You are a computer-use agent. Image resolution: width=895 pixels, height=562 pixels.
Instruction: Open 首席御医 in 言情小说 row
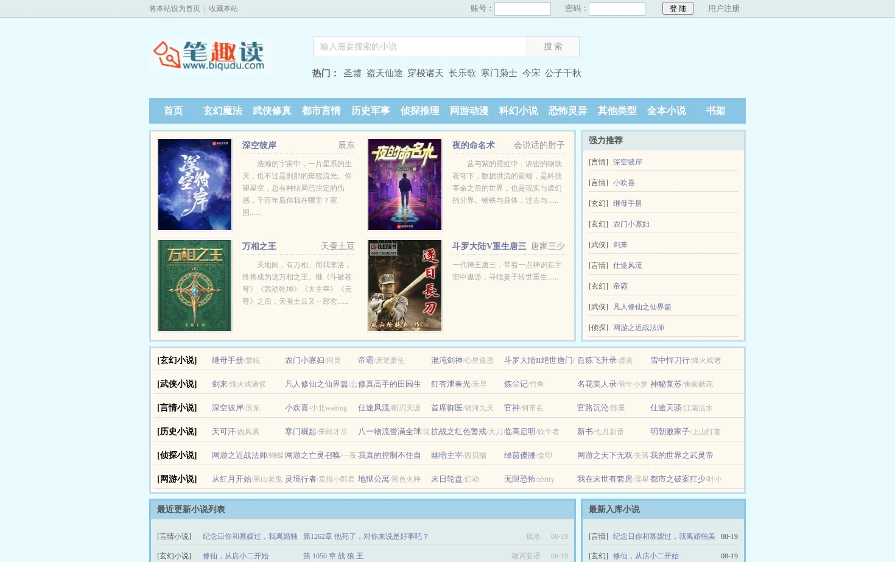pos(447,408)
